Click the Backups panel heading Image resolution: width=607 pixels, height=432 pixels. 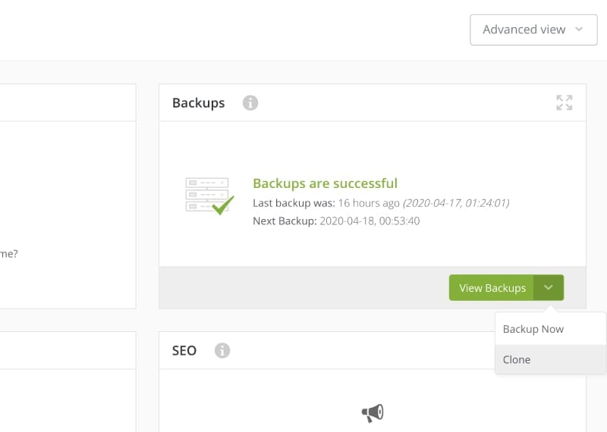point(198,103)
